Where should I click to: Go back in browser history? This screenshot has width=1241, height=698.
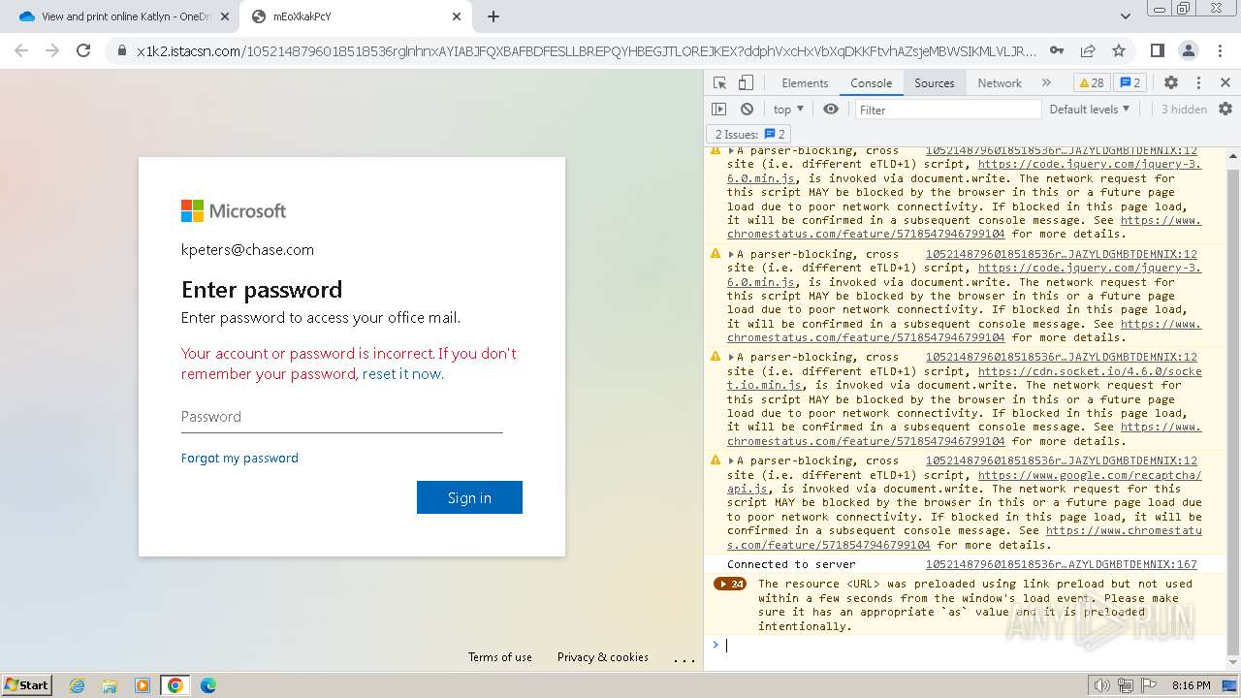coord(21,50)
